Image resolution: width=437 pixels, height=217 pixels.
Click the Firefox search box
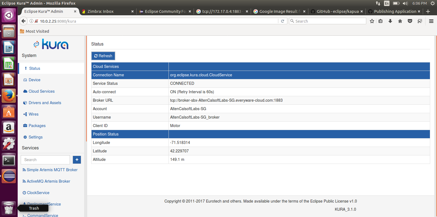[327, 21]
